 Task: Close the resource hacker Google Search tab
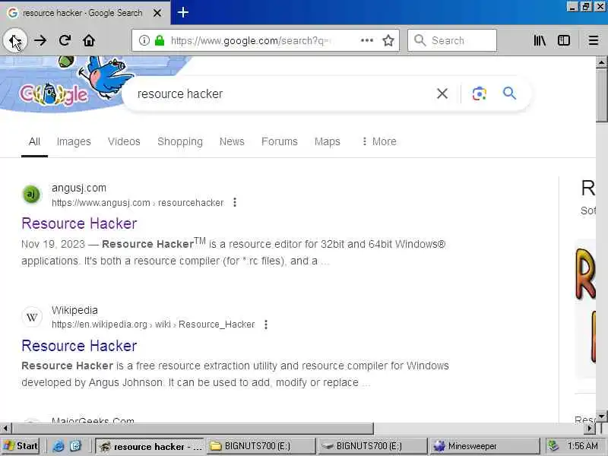pyautogui.click(x=157, y=13)
